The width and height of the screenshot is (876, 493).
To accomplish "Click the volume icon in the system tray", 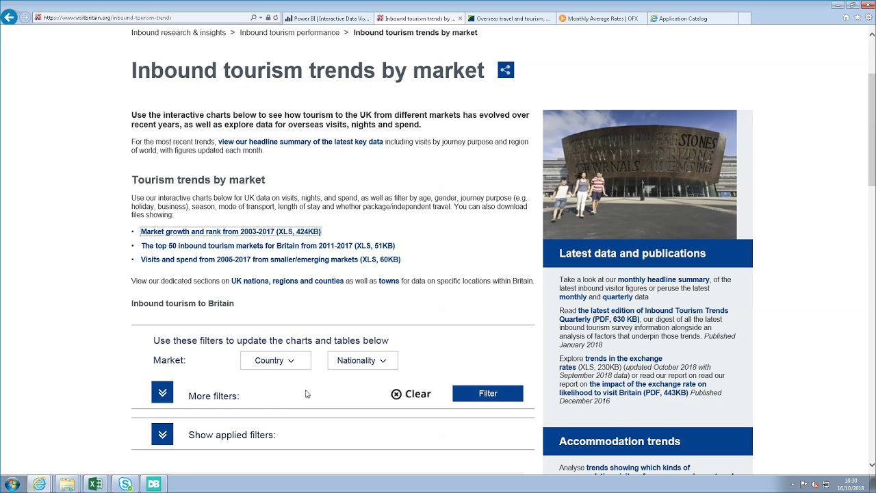I will [x=814, y=485].
